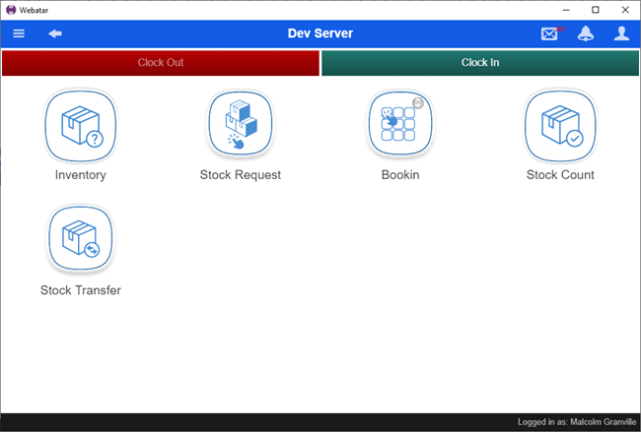Click the back arrow in header
The image size is (641, 432).
click(x=55, y=33)
